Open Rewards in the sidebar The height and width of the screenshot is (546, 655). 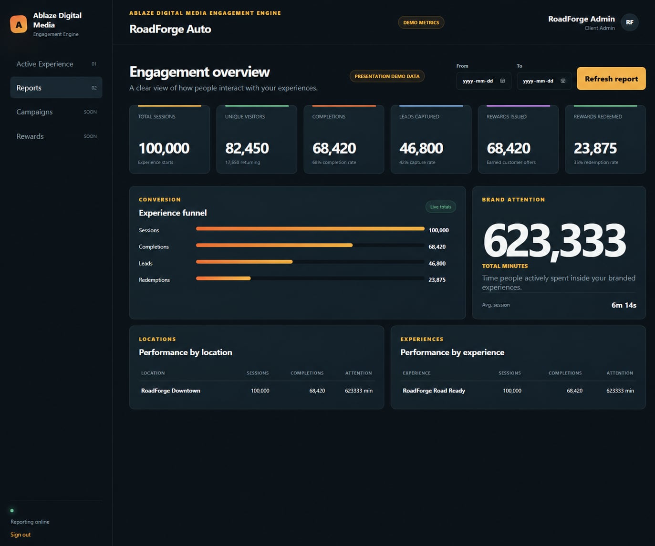(56, 136)
